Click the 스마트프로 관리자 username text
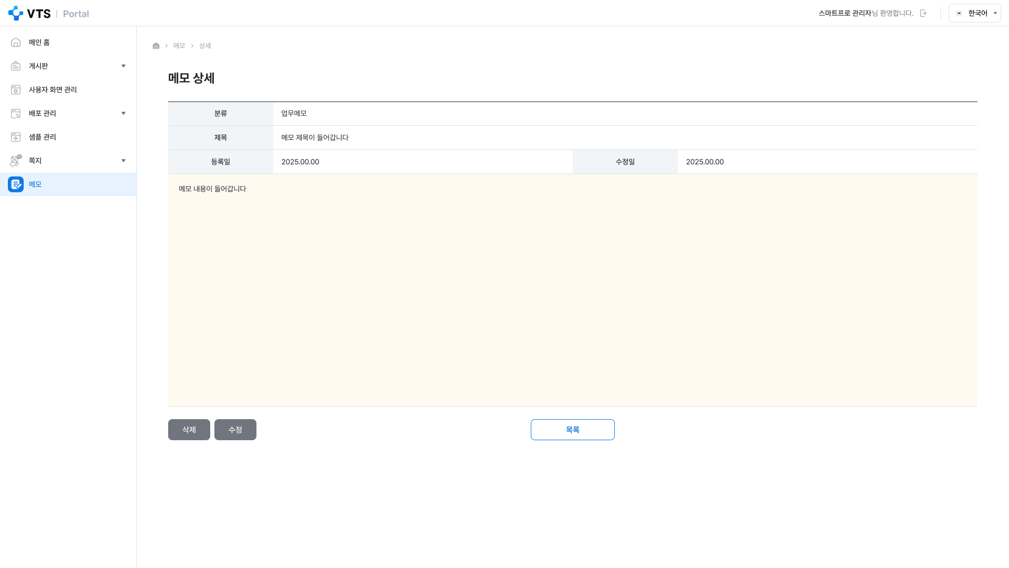This screenshot has width=1009, height=568. point(845,13)
